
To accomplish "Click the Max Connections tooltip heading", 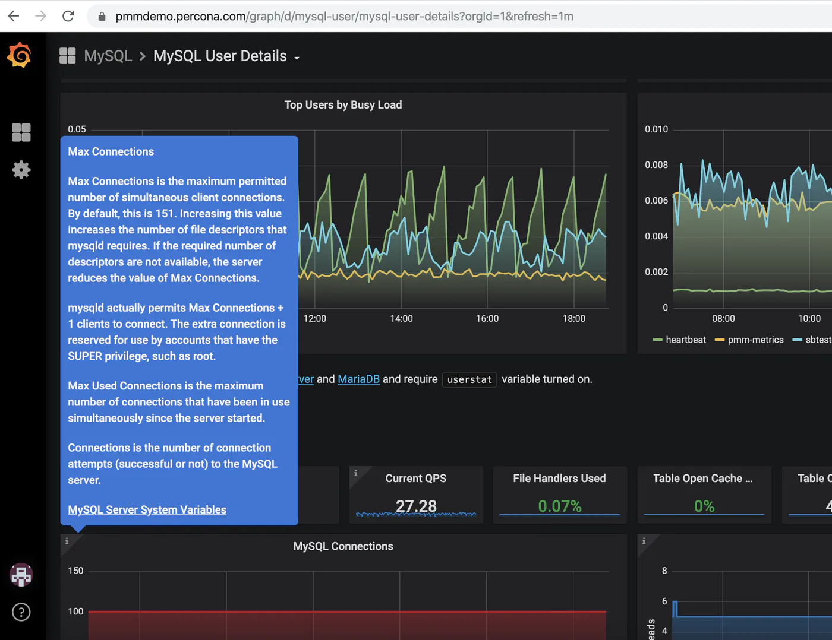I will (111, 151).
